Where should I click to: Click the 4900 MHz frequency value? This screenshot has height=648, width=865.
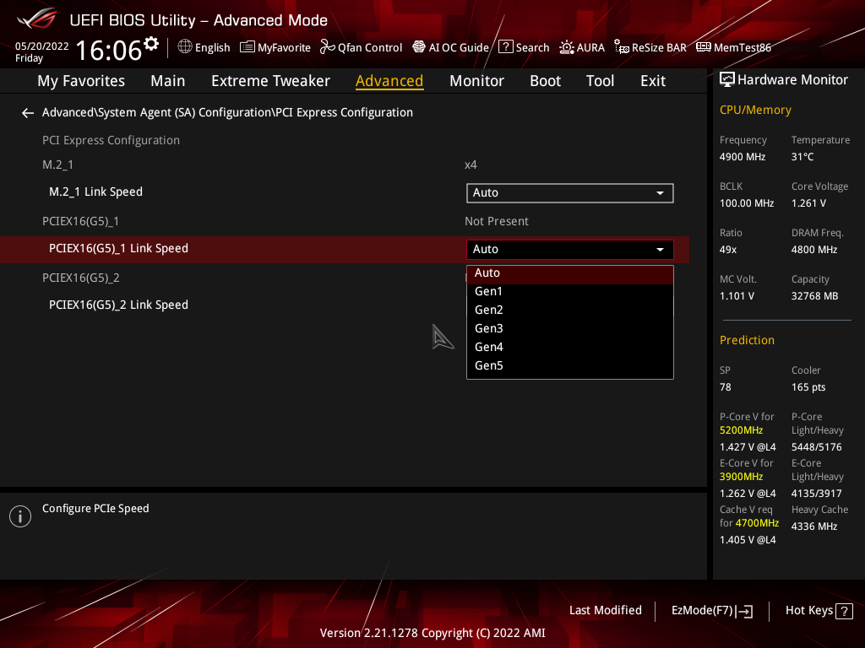pos(743,157)
